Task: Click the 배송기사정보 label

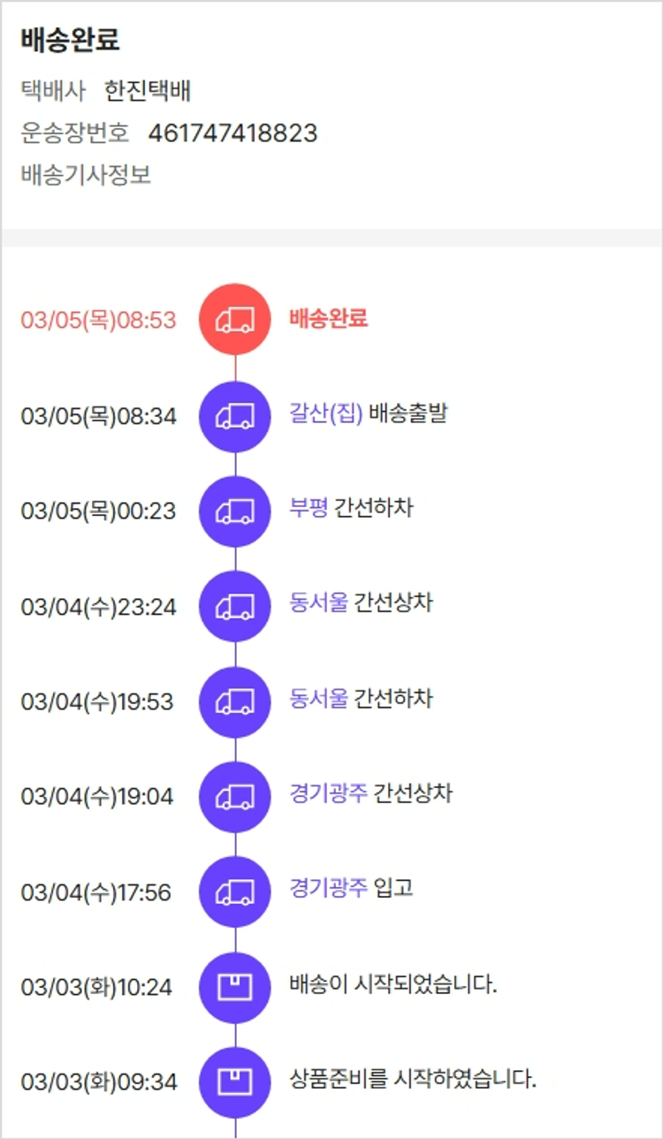Action: tap(86, 175)
